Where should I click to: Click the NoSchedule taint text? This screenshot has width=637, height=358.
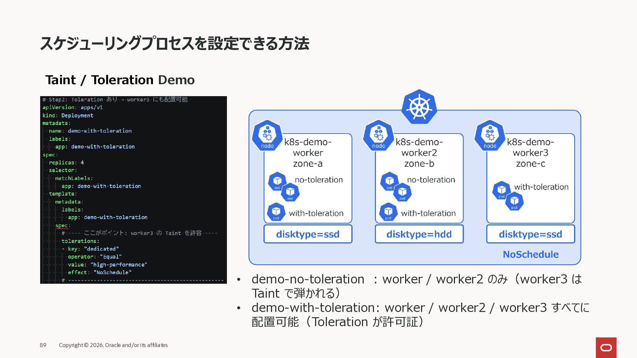[x=531, y=254]
